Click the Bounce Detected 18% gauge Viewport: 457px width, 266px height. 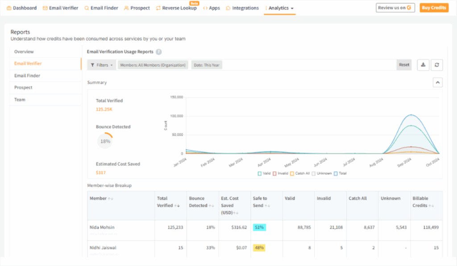click(x=106, y=140)
